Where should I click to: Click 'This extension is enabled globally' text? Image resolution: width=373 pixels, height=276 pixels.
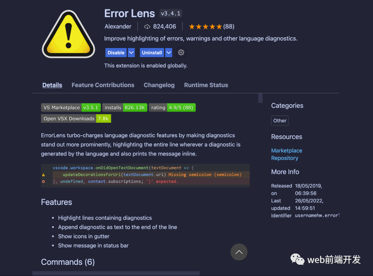coord(146,66)
